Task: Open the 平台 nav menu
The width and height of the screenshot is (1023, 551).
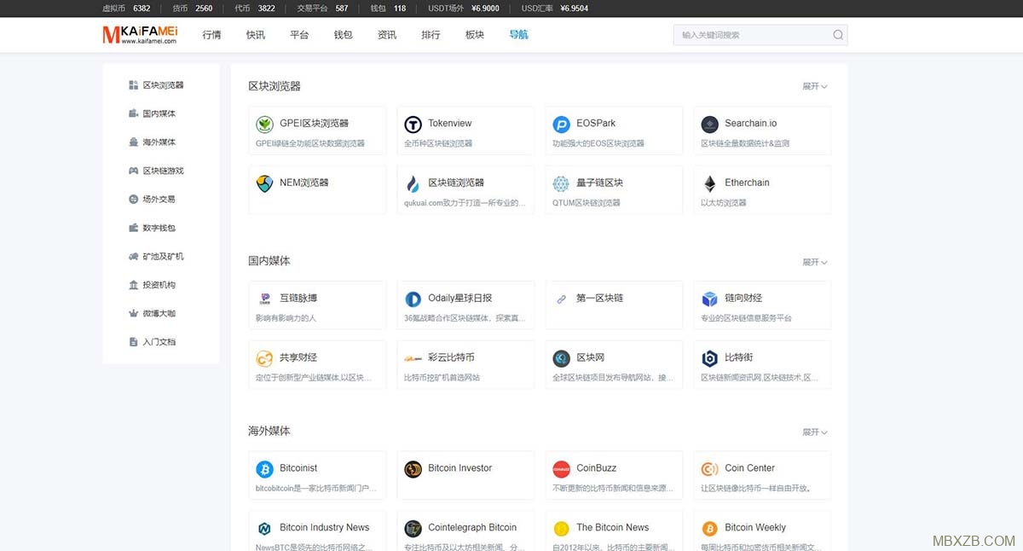Action: coord(299,35)
